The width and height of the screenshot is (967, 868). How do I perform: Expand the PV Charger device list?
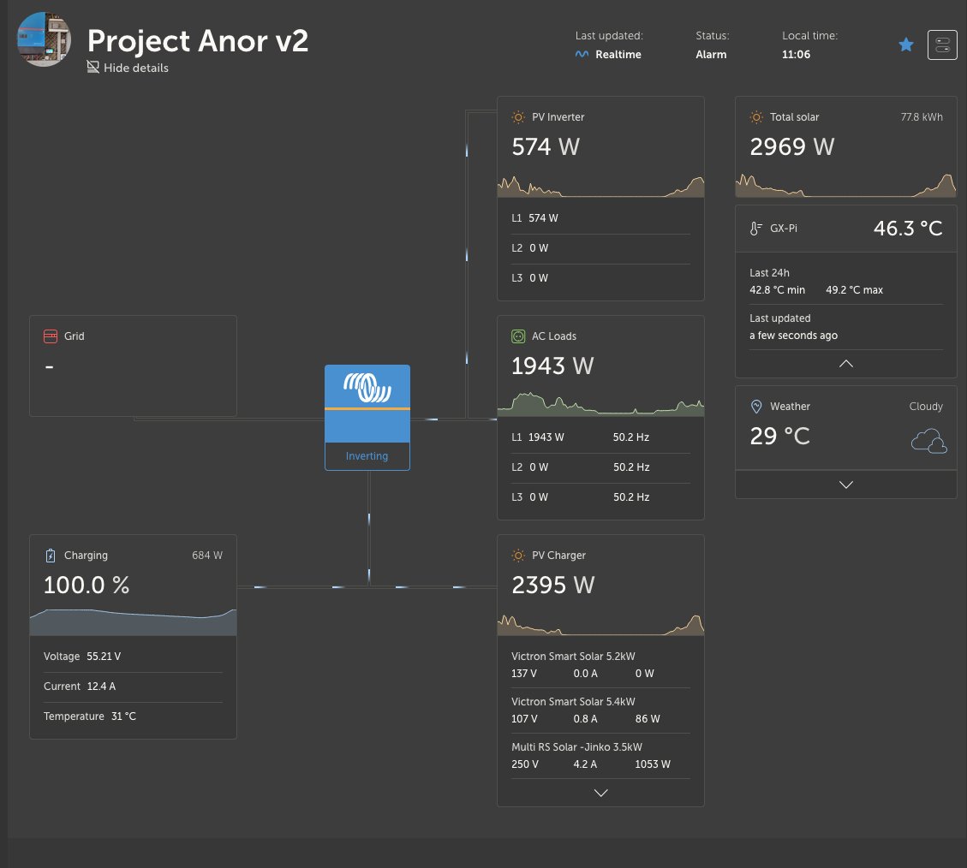pos(600,793)
